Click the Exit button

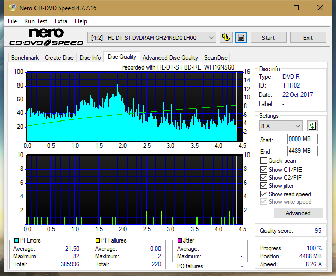coord(308,38)
